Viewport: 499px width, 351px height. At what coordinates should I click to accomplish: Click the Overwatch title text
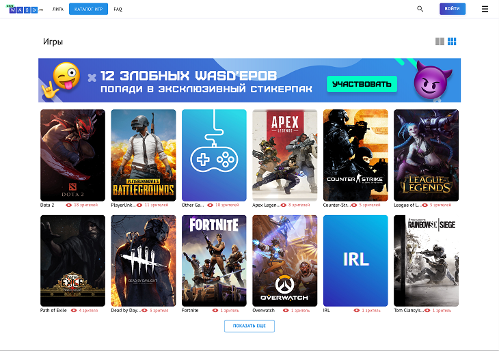click(x=263, y=310)
